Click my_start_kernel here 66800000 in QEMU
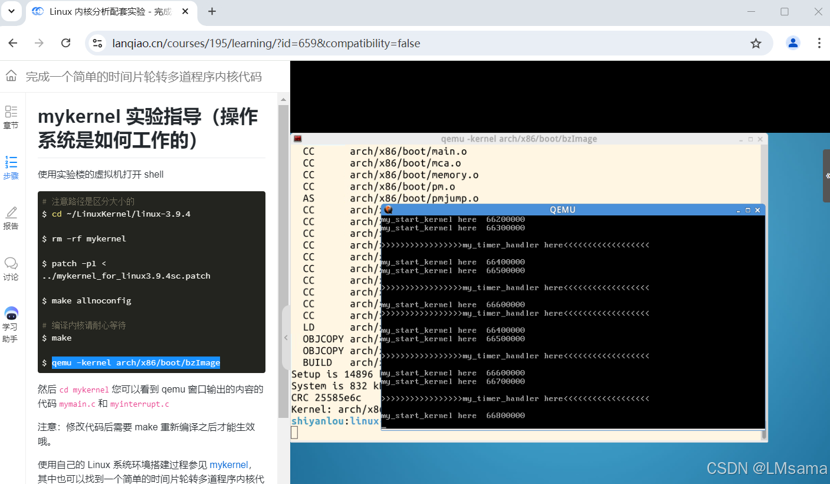Viewport: 830px width, 484px height. click(453, 416)
